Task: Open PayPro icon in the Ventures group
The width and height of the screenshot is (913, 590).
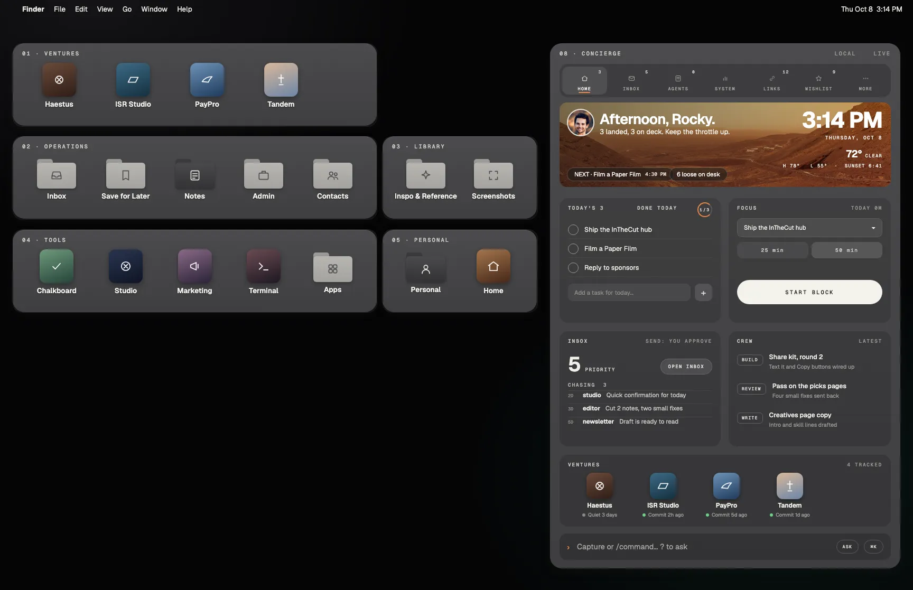Action: tap(207, 80)
